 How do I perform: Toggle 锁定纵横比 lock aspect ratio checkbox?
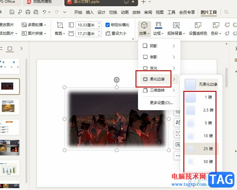(108, 25)
